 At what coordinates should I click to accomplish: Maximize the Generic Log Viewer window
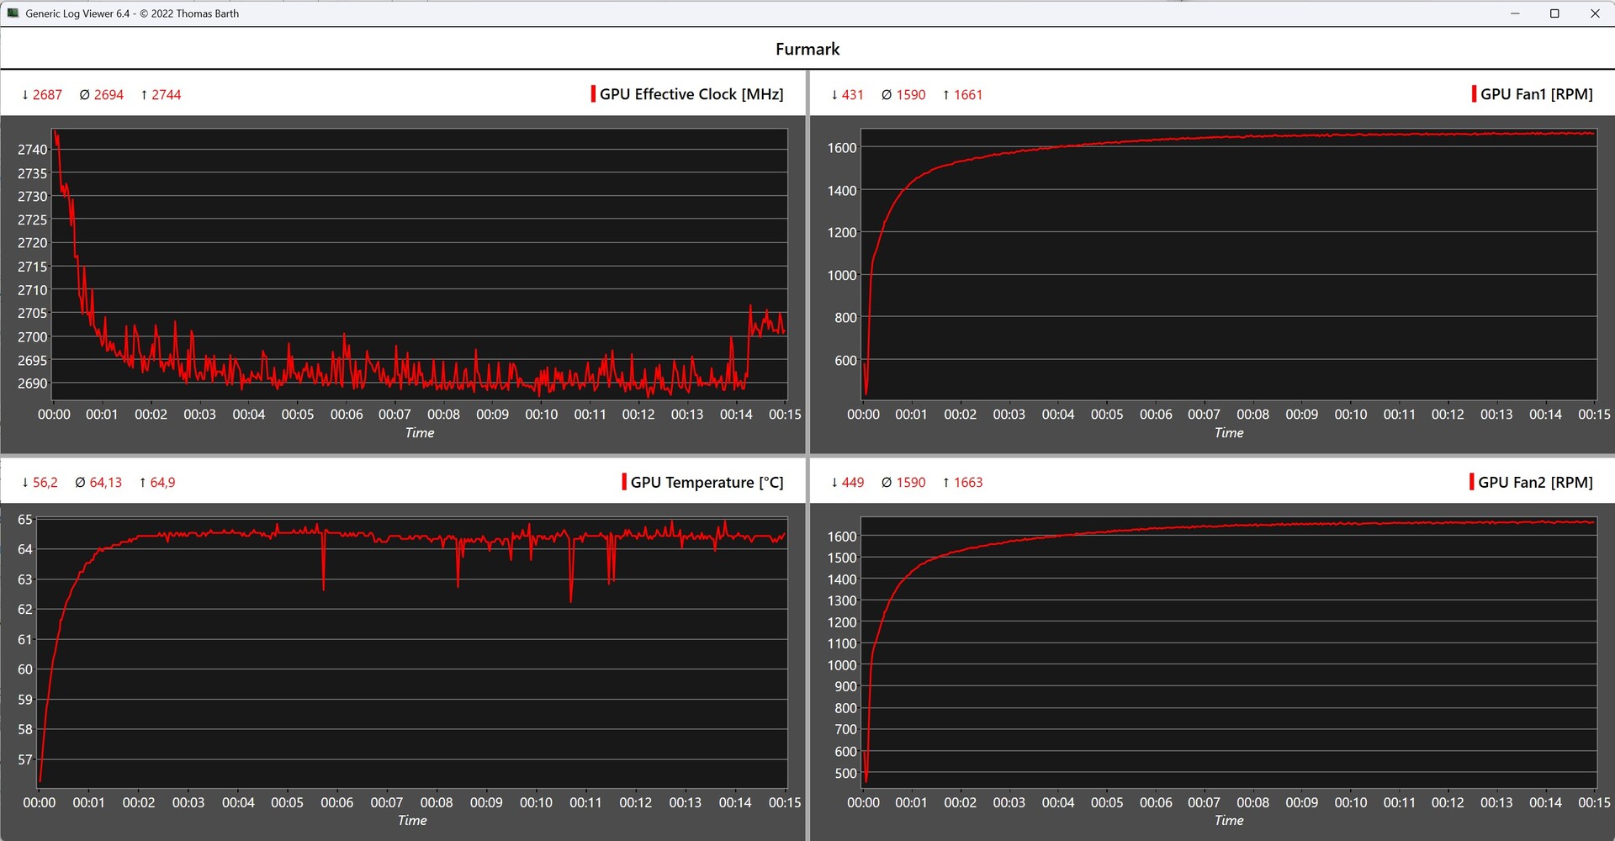1554,13
